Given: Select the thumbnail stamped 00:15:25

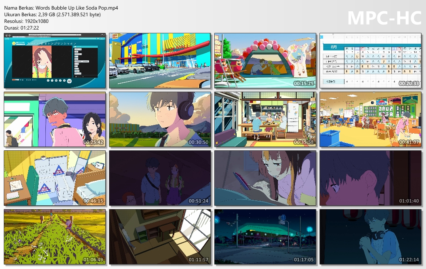Looking at the screenshot, I should click(265, 61).
